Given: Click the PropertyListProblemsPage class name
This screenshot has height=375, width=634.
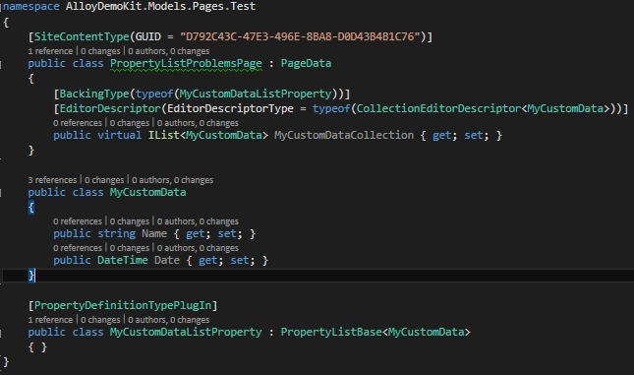Looking at the screenshot, I should click(186, 64).
